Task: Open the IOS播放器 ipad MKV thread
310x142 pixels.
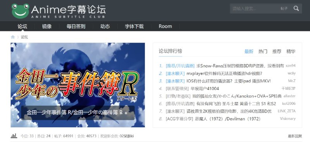Action: point(229,81)
